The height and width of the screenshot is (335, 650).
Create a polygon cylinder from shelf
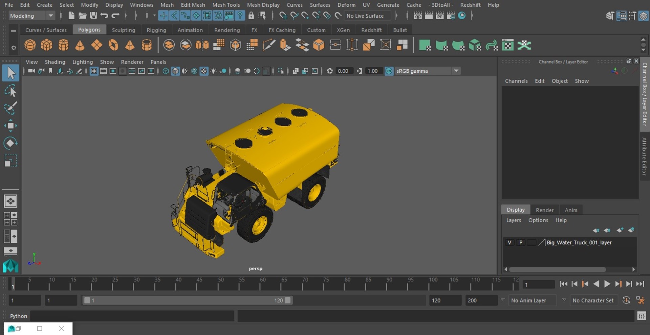coord(63,45)
